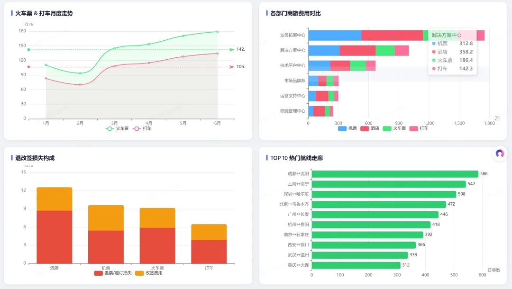Click the red 火车票 bar segment in 退改签 chart

pos(157,245)
